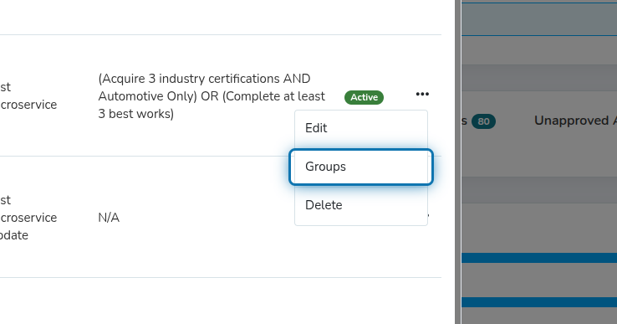Viewport: 617px width, 324px height.
Task: Click the 80 count badge in background window
Action: [483, 121]
